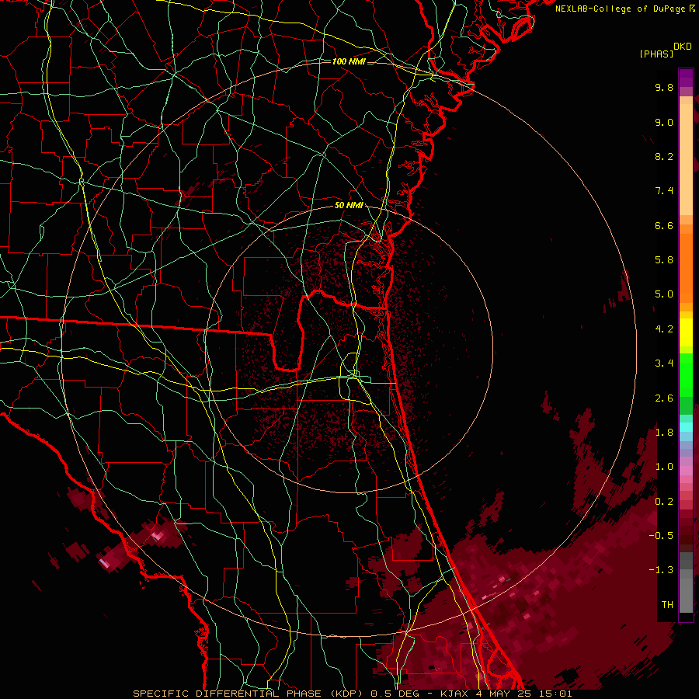Screen dimensions: 699x699
Task: Click the 9.0 value on the color scale
Action: 664,122
